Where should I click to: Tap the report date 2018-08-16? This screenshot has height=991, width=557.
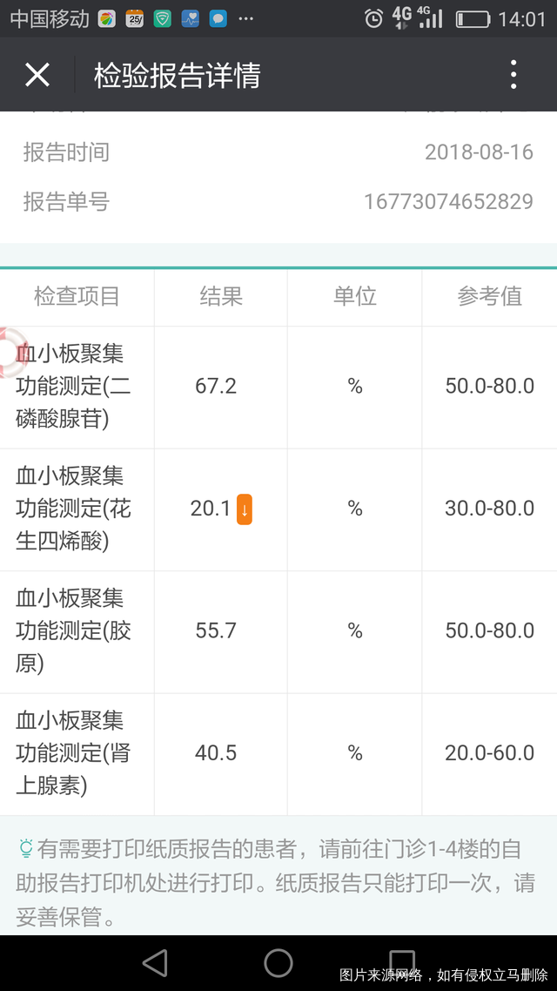479,152
